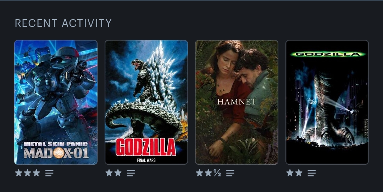
Task: Open review icon under green-logo Godzilla poster
Action: 311,173
